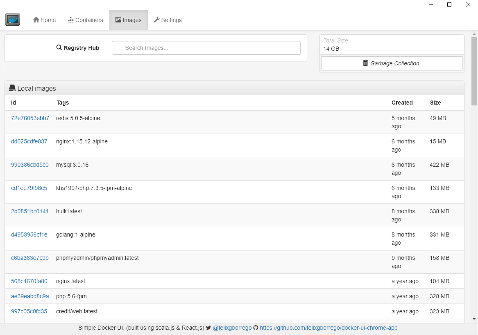Viewport: 478px width, 335px height.
Task: Click the Docker whale app logo
Action: (13, 20)
